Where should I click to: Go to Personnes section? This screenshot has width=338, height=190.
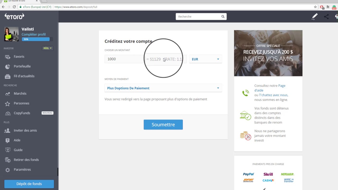[21, 103]
